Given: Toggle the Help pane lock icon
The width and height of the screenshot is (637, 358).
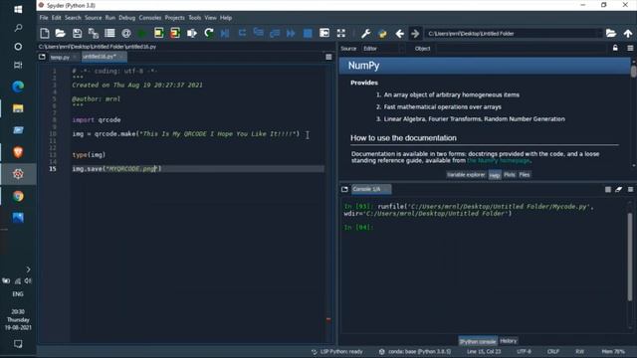Looking at the screenshot, I should [615, 49].
